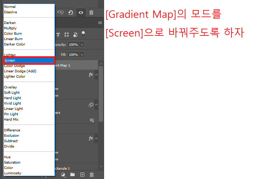253x179 pixels.
Task: Select Gradient Map 1 layer
Action: [76, 66]
